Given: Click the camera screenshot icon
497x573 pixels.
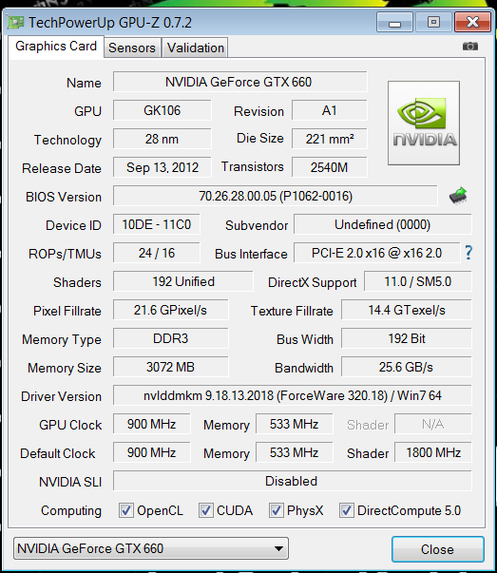Looking at the screenshot, I should (470, 46).
